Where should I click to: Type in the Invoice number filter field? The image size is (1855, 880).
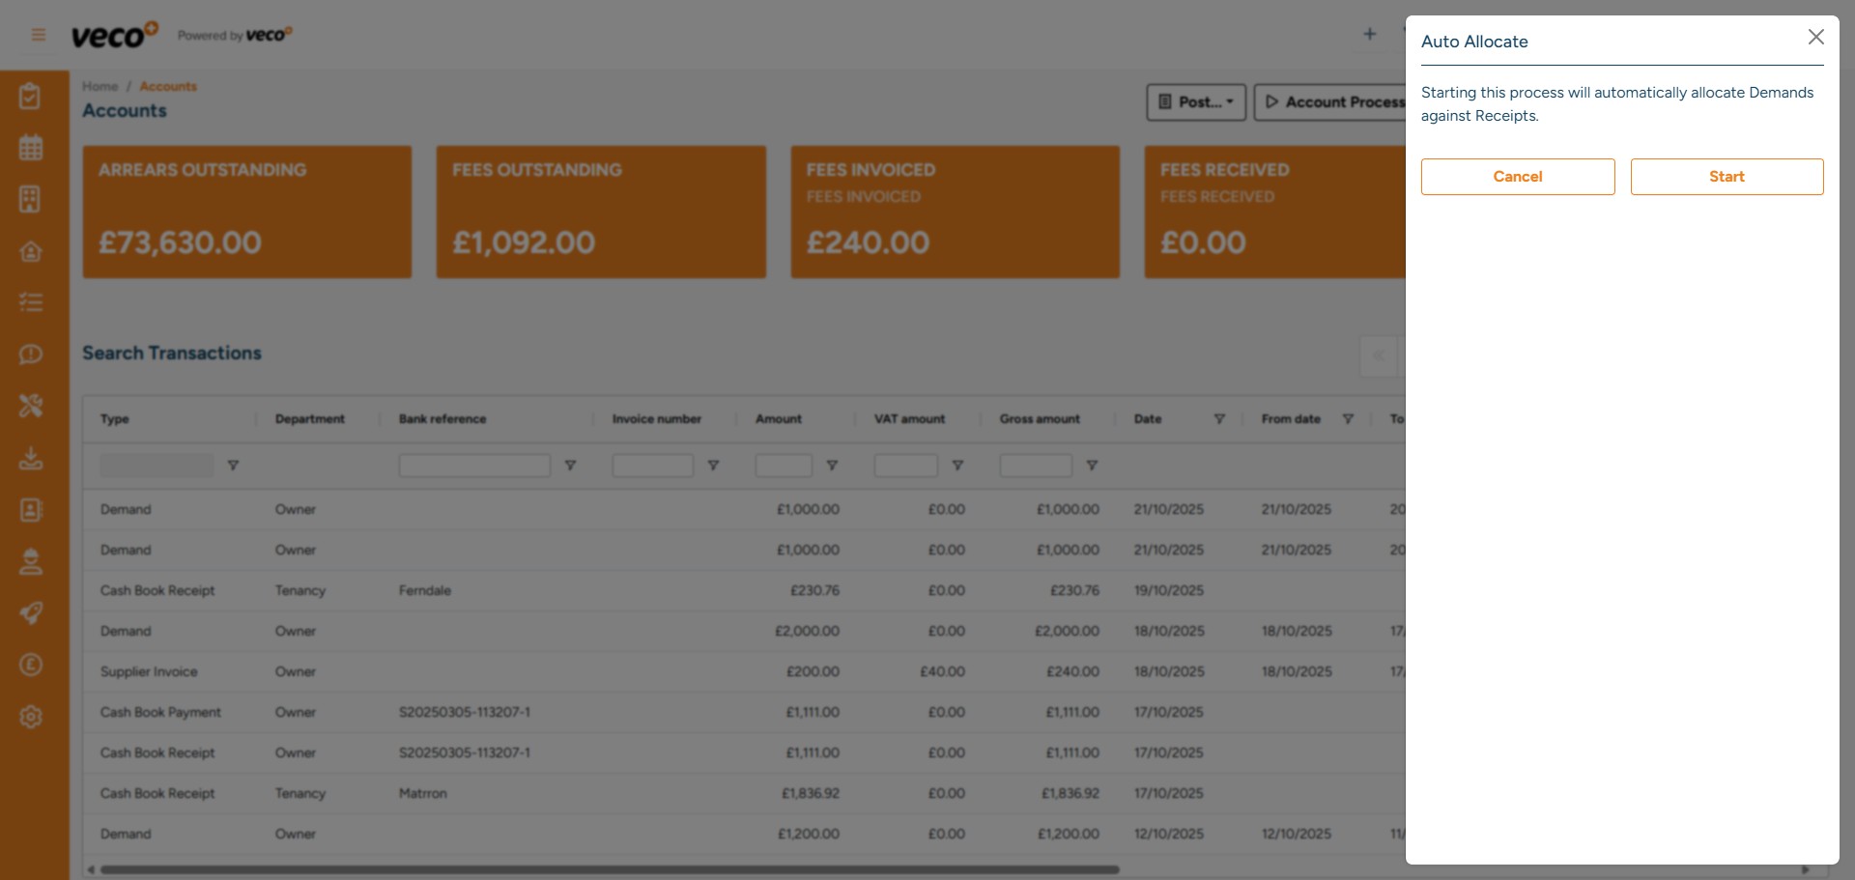(652, 465)
